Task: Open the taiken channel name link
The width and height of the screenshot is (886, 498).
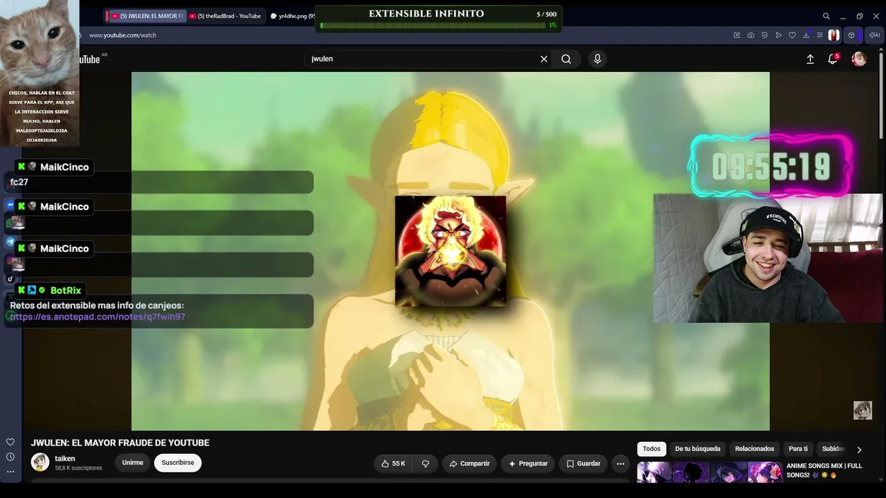Action: click(x=65, y=459)
